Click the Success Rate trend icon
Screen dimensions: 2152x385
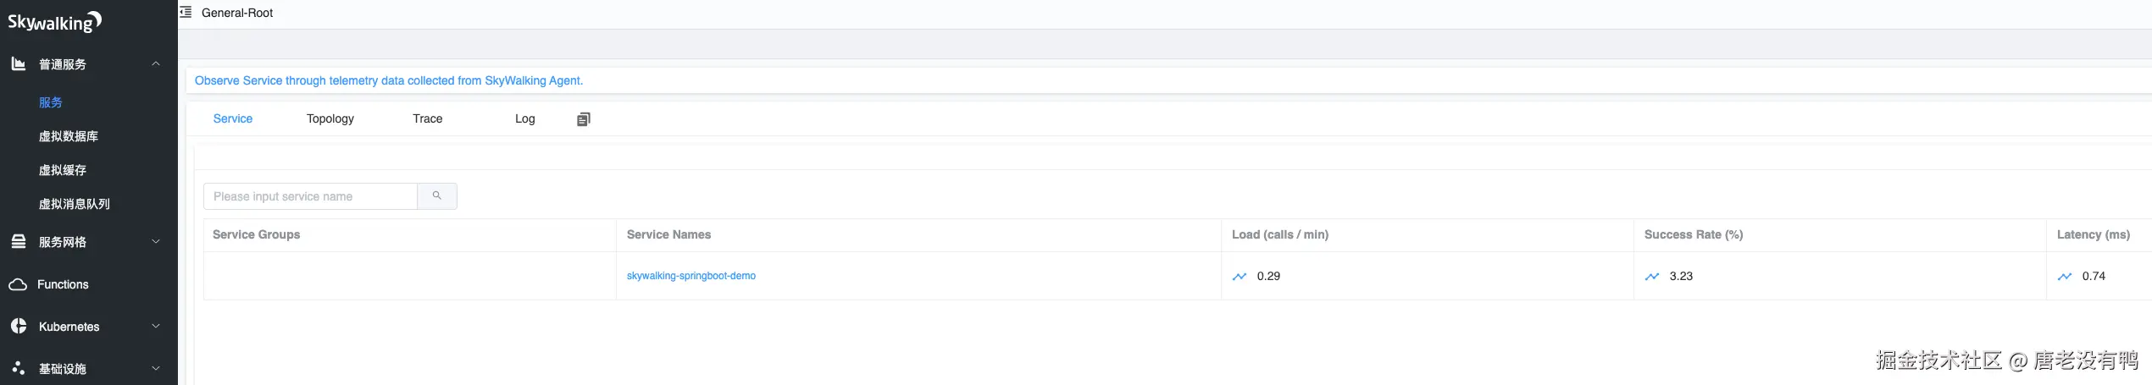pos(1652,277)
